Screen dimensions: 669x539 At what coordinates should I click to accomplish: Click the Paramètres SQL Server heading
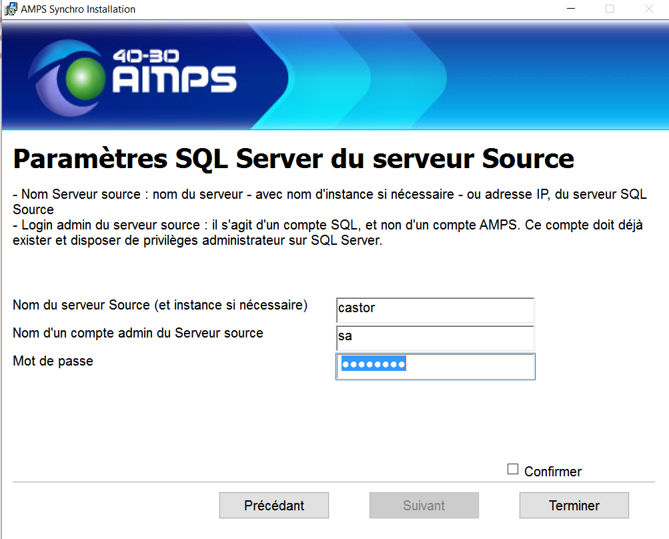(x=293, y=159)
